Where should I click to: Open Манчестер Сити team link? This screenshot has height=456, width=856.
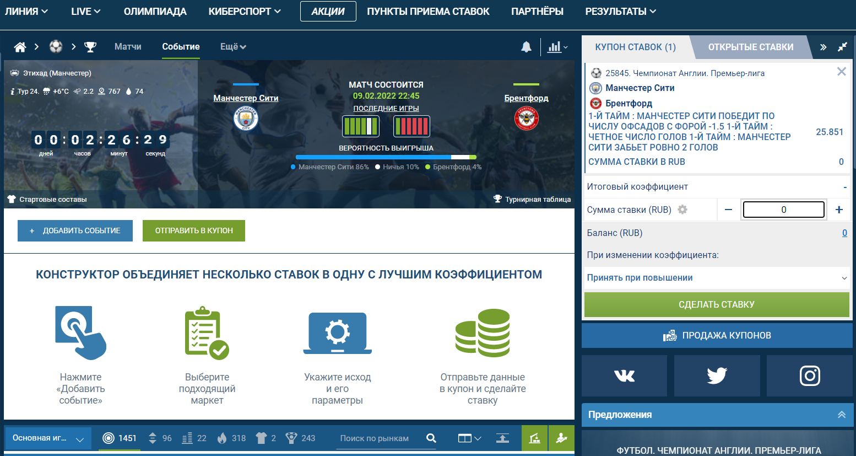click(x=246, y=98)
